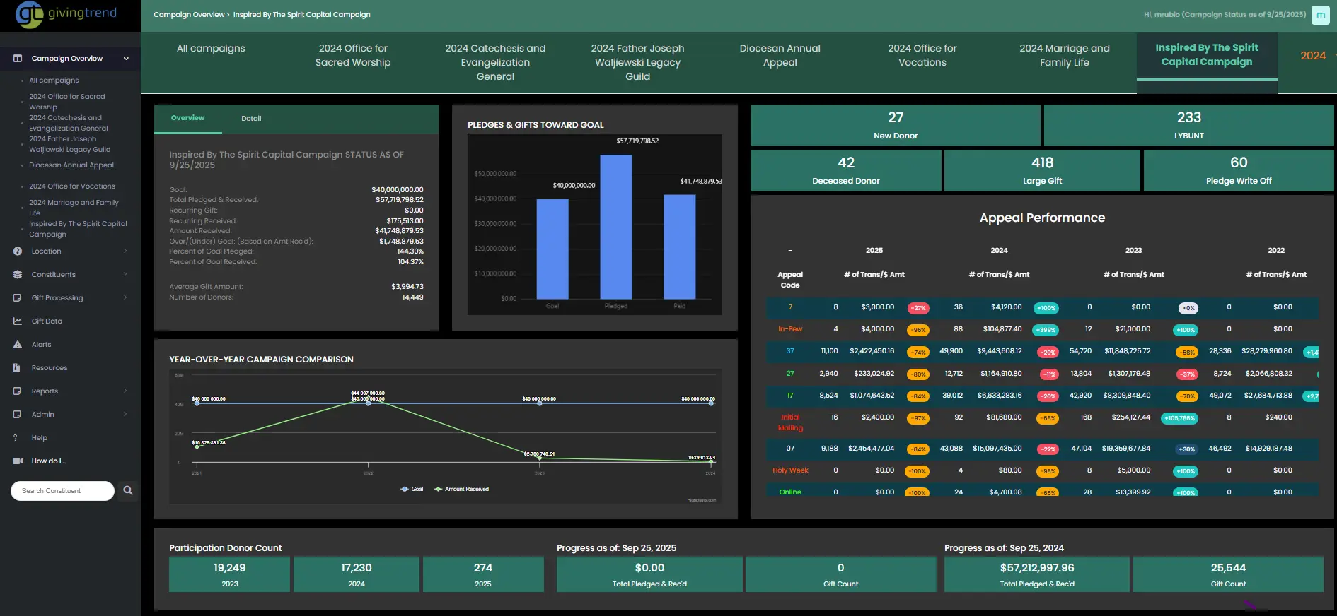Open the user avatar menu
Viewport: 1337px width, 616px height.
(x=1320, y=15)
